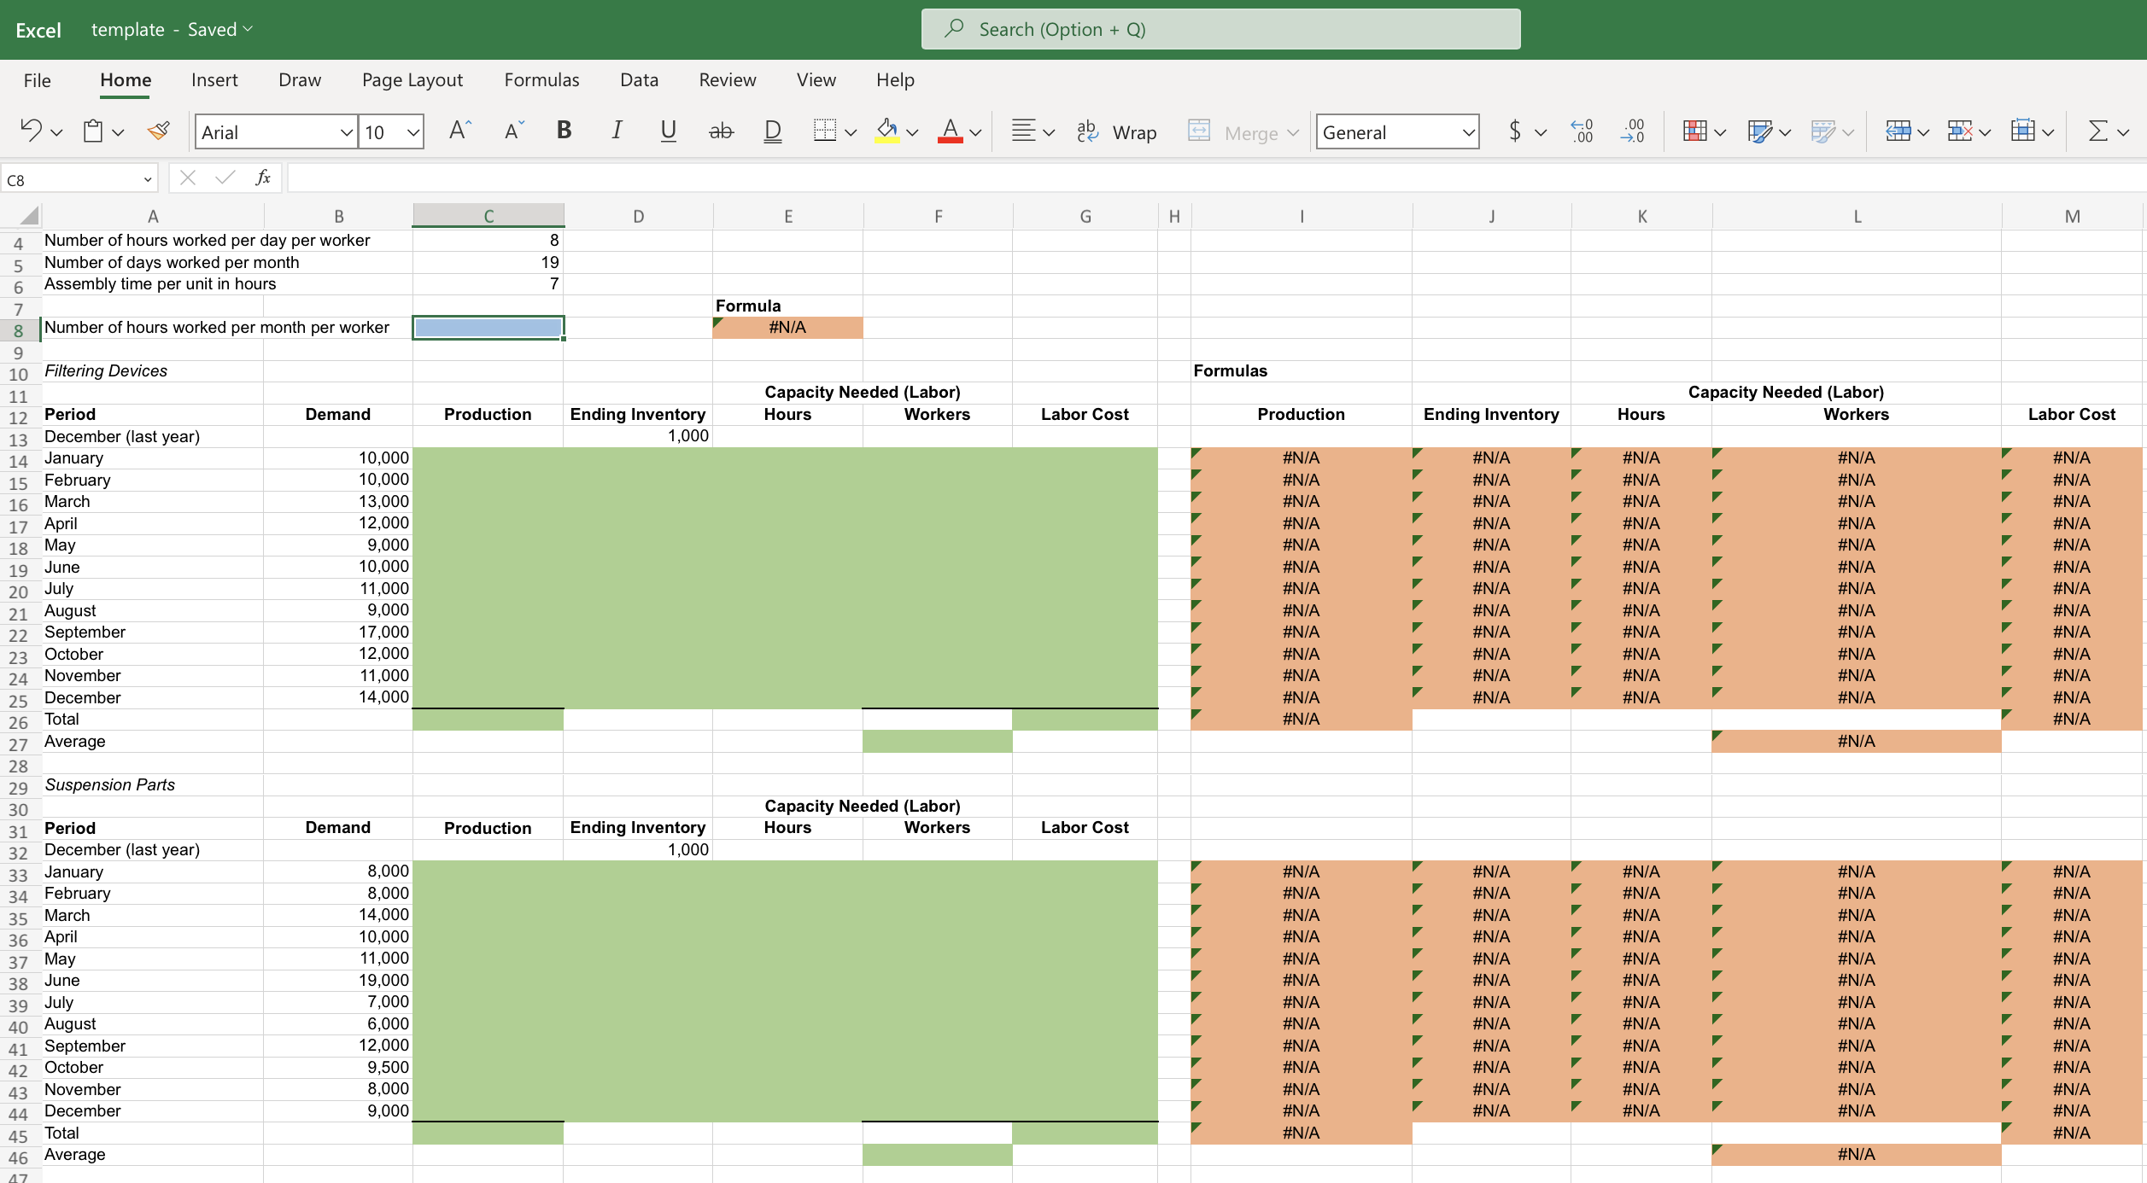Switch to the Data tab
The image size is (2147, 1183).
(x=639, y=80)
